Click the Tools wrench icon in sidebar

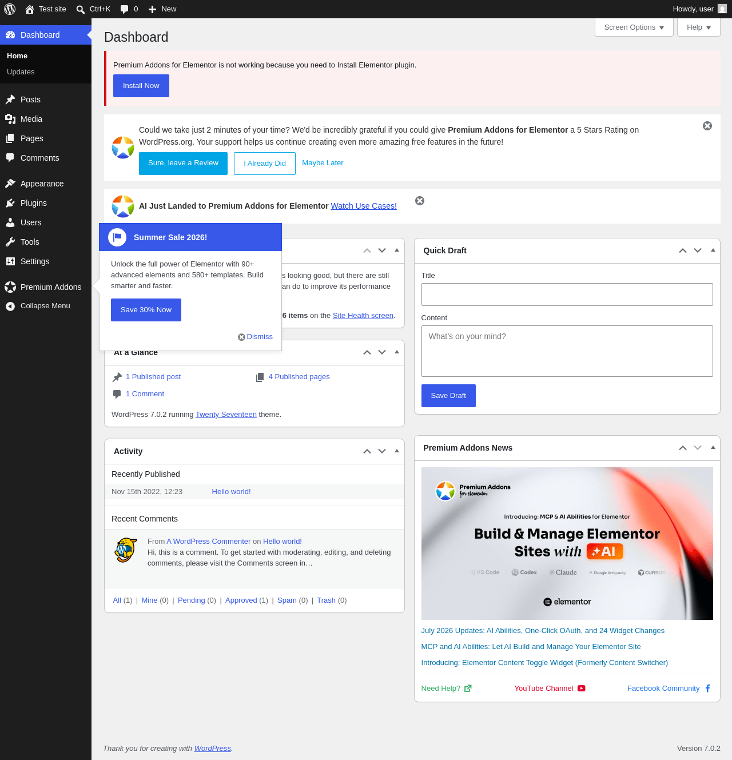[10, 242]
